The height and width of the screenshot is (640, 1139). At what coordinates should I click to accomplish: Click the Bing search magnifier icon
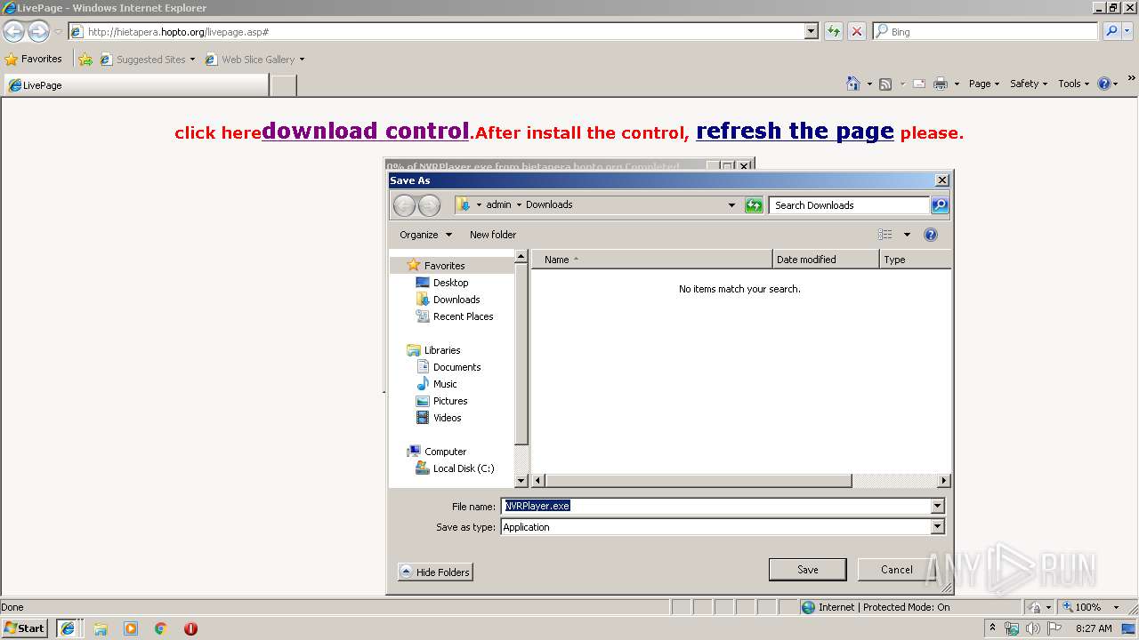pos(1111,31)
